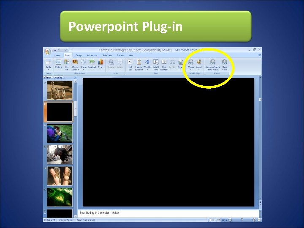Click the main vertical scrollbar up arrow

pos(260,77)
